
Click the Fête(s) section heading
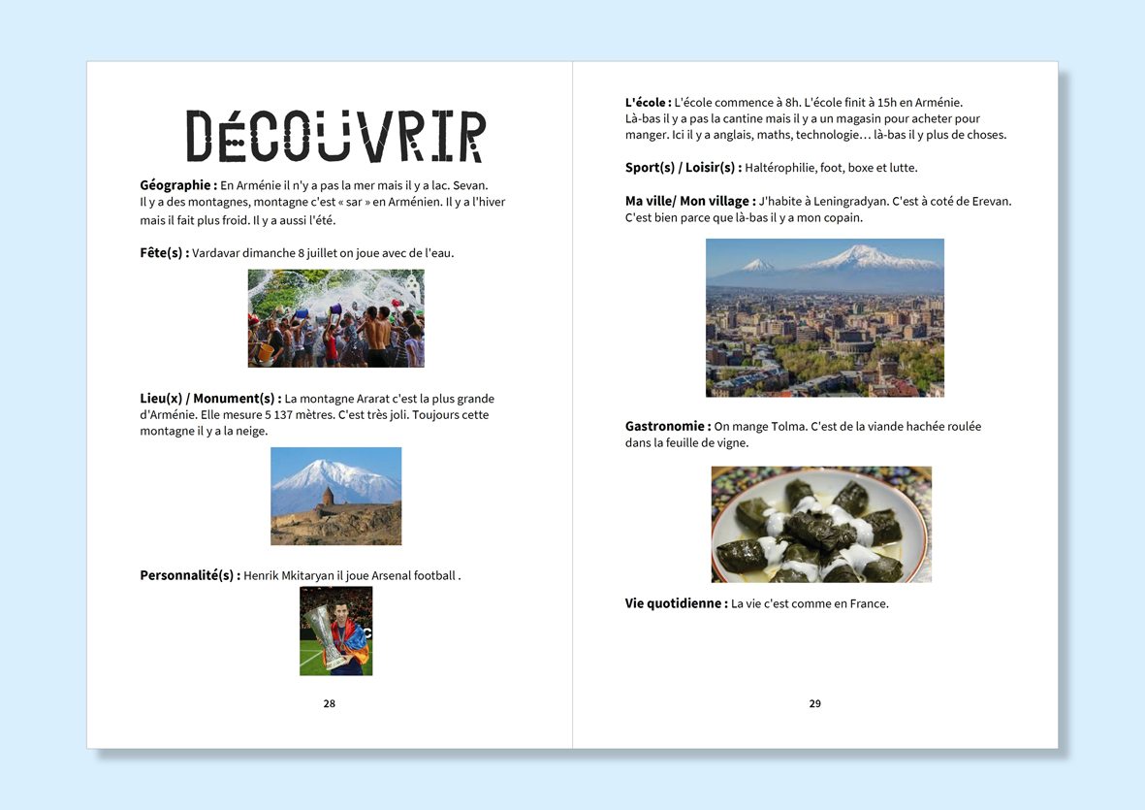click(x=164, y=253)
